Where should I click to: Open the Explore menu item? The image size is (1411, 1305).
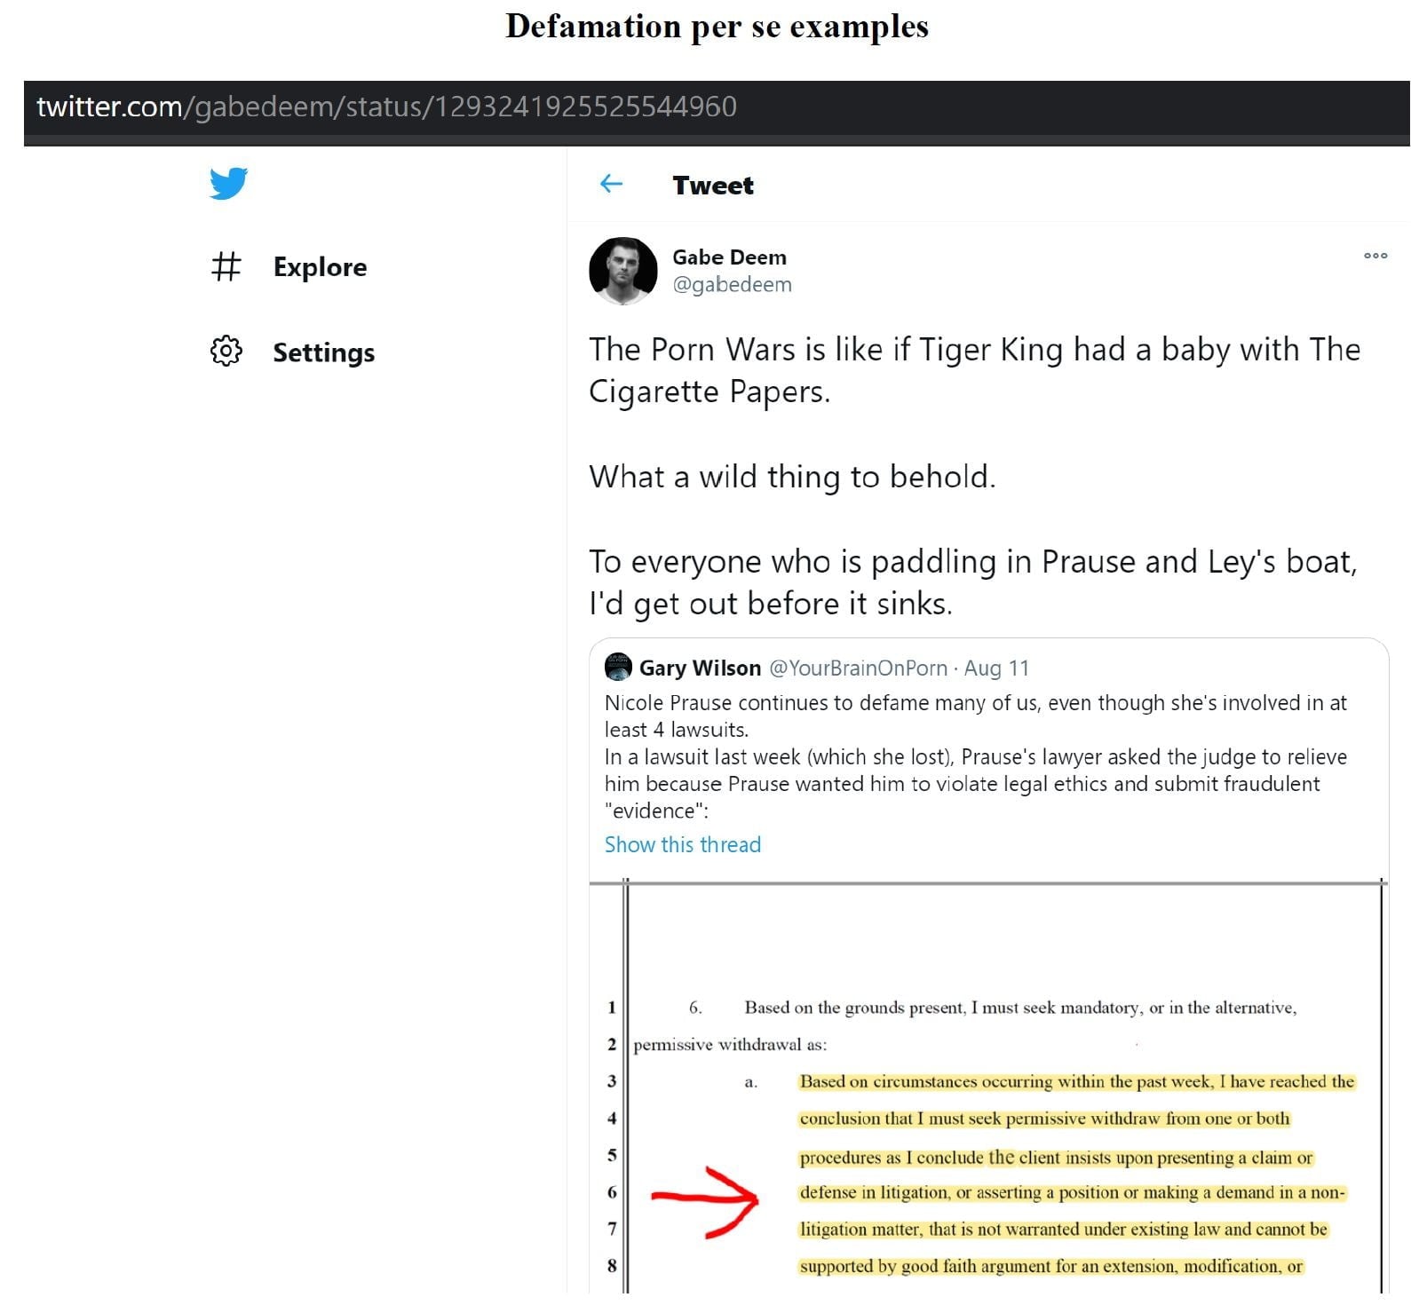click(x=320, y=266)
